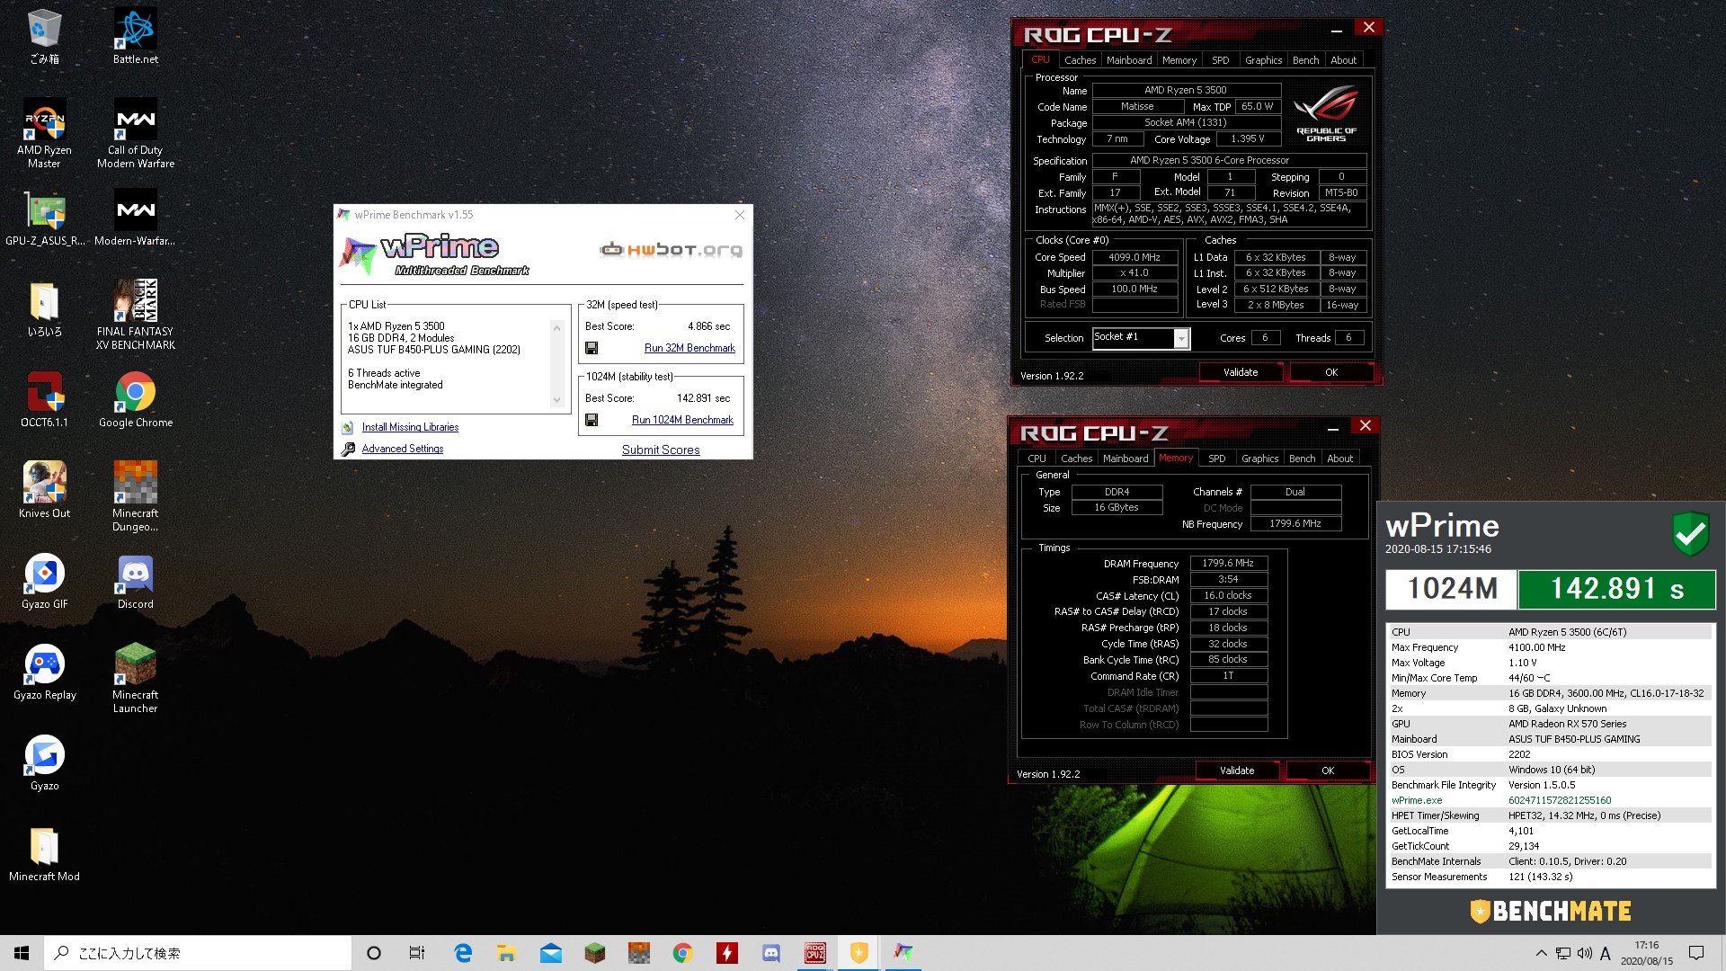Click OK in upper CPU-Z window
The width and height of the screenshot is (1726, 971).
coord(1331,372)
